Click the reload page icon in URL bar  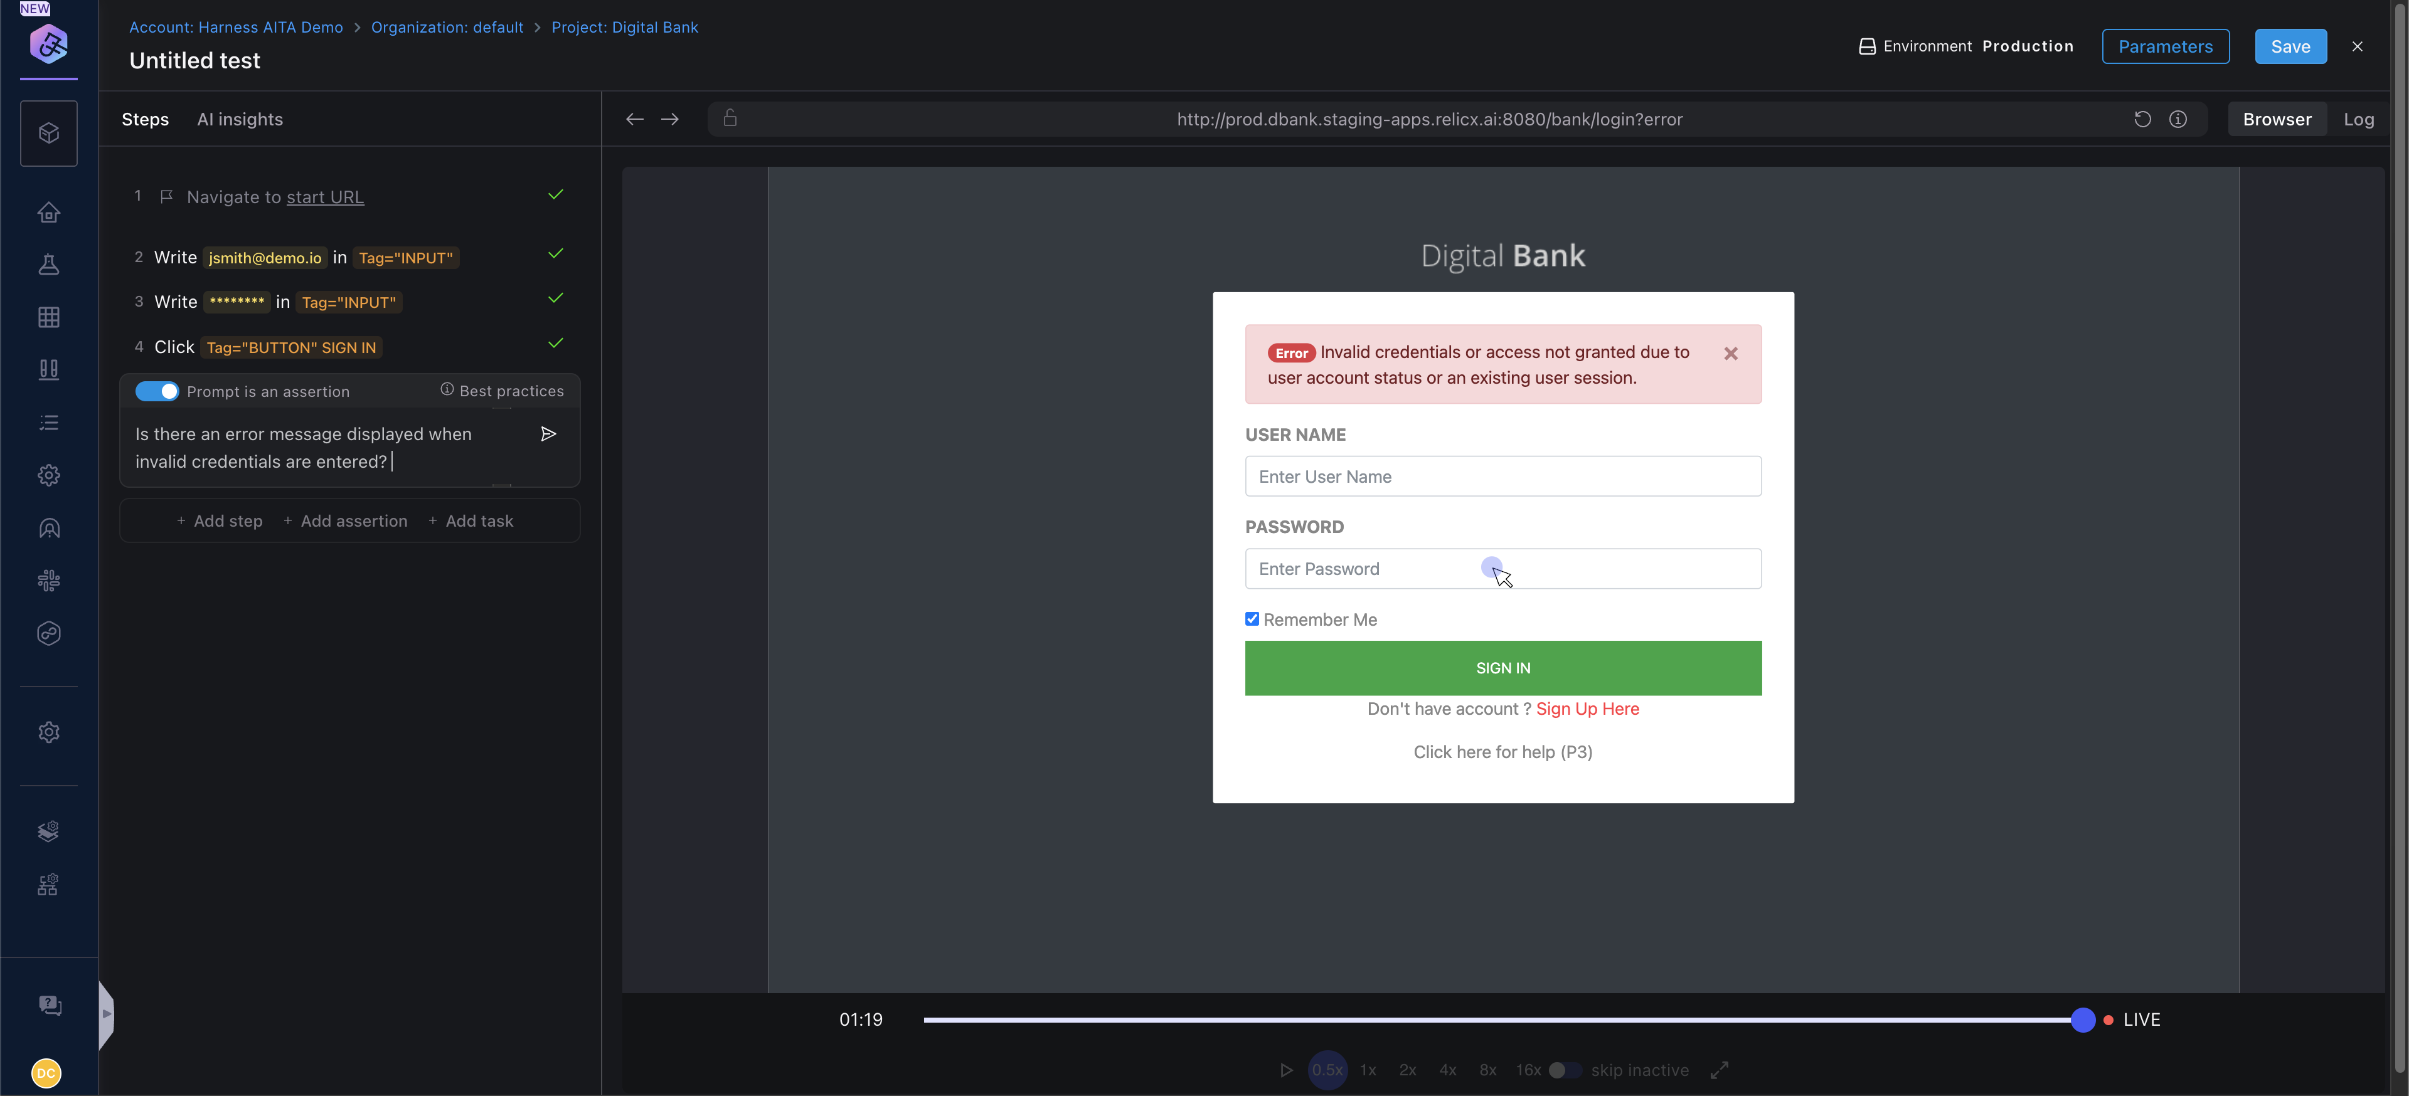[x=2142, y=119]
